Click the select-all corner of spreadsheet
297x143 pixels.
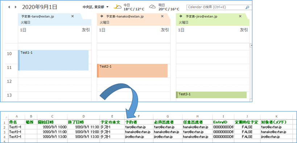click(x=4, y=116)
